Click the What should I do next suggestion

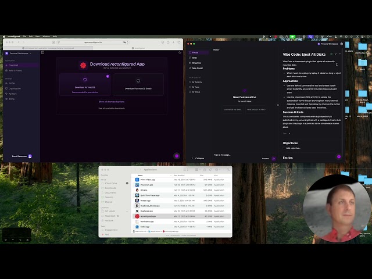click(256, 110)
